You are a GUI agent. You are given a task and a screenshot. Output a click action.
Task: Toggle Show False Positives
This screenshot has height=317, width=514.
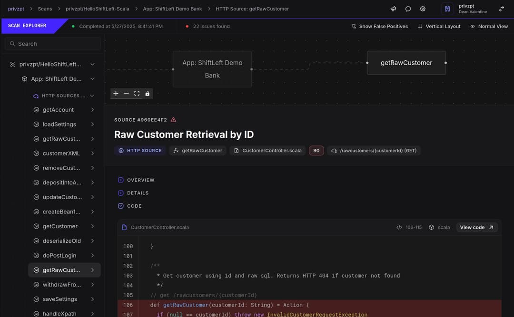point(379,26)
